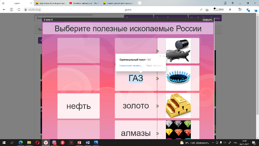Click 'Предложить перевод' link in popup
The width and height of the screenshot is (259, 146).
point(130,66)
